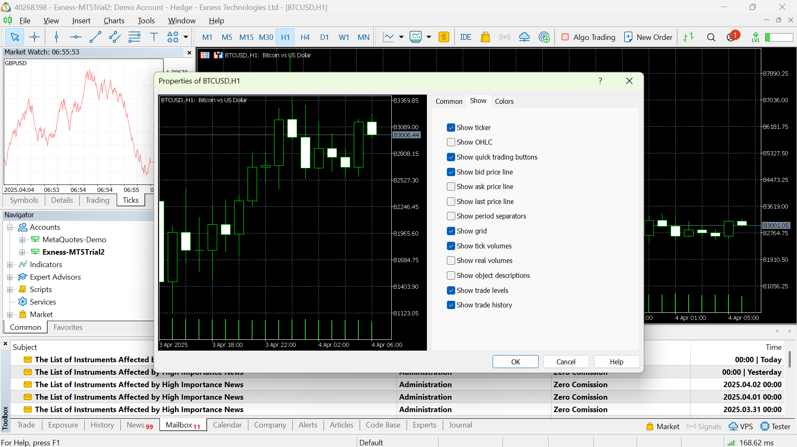Open shapes tool dropdown arrow
The height and width of the screenshot is (447, 797).
pos(186,37)
